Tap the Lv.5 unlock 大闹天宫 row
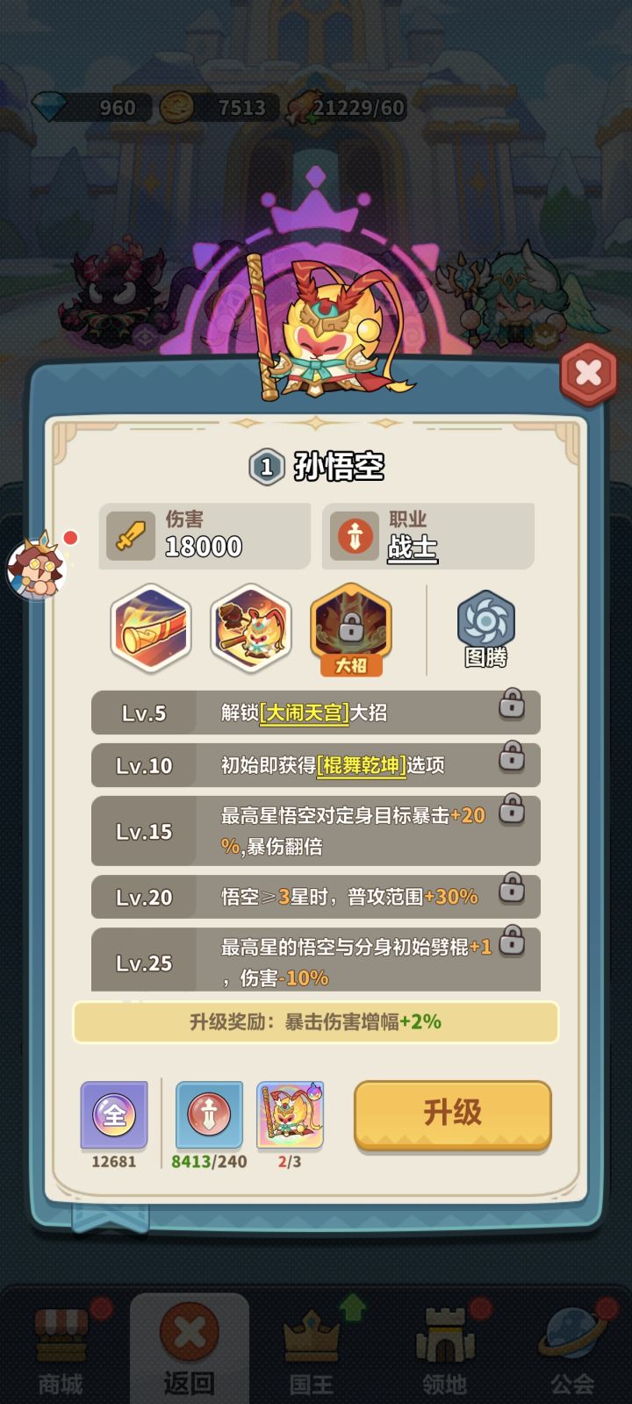This screenshot has height=1404, width=632. pos(316,712)
